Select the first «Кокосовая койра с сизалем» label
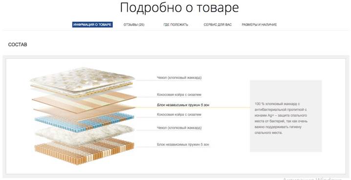The height and width of the screenshot is (180, 351). (179, 95)
